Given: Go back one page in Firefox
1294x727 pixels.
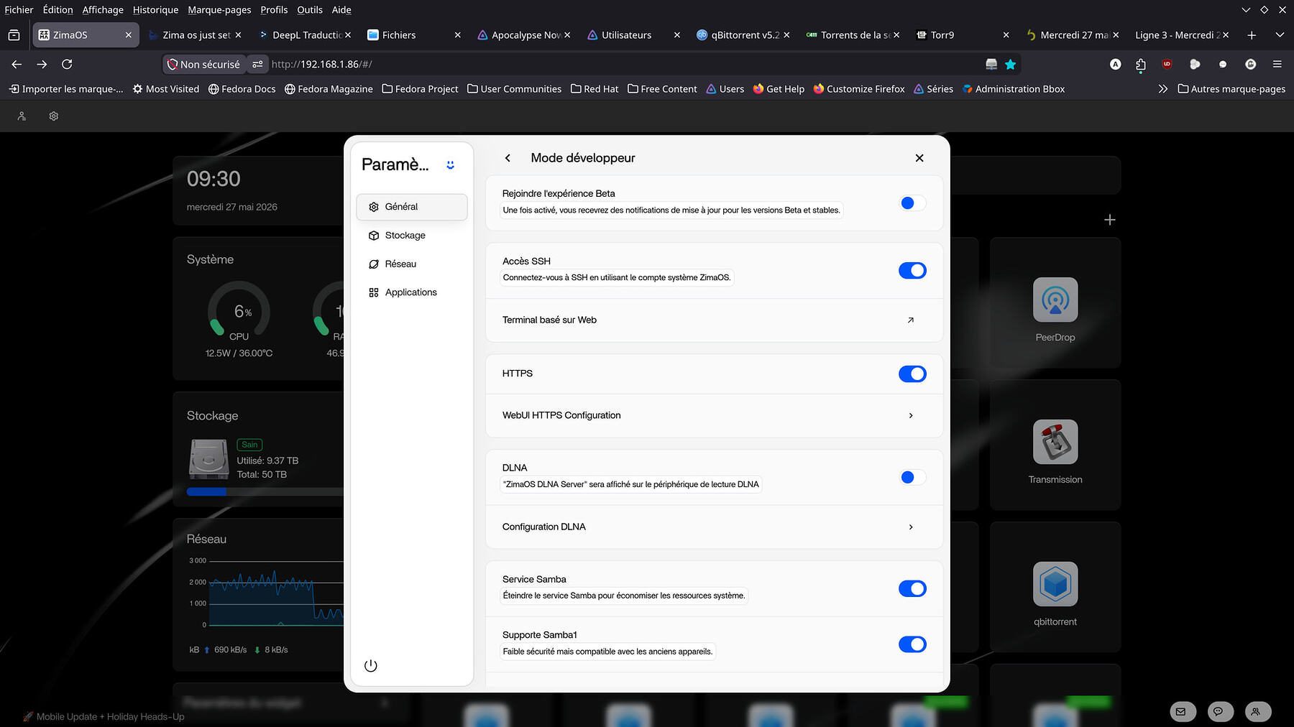Looking at the screenshot, I should 17,64.
